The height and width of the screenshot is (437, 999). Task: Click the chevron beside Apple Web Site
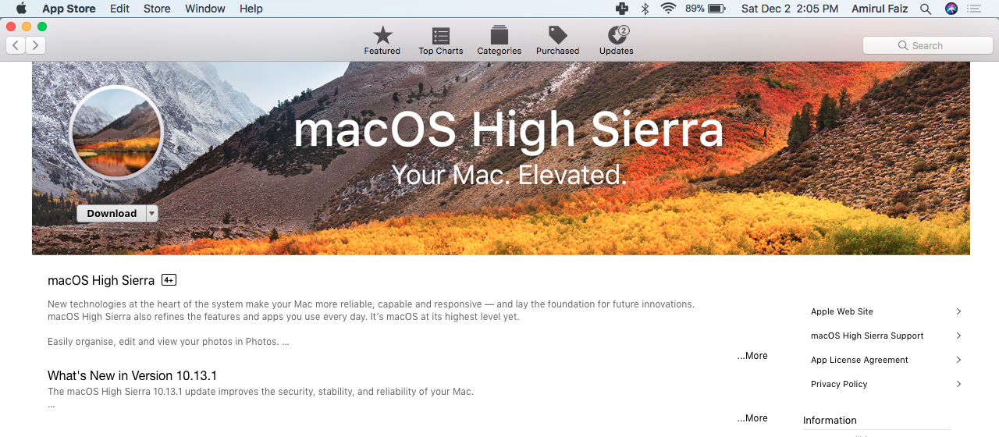coord(958,311)
